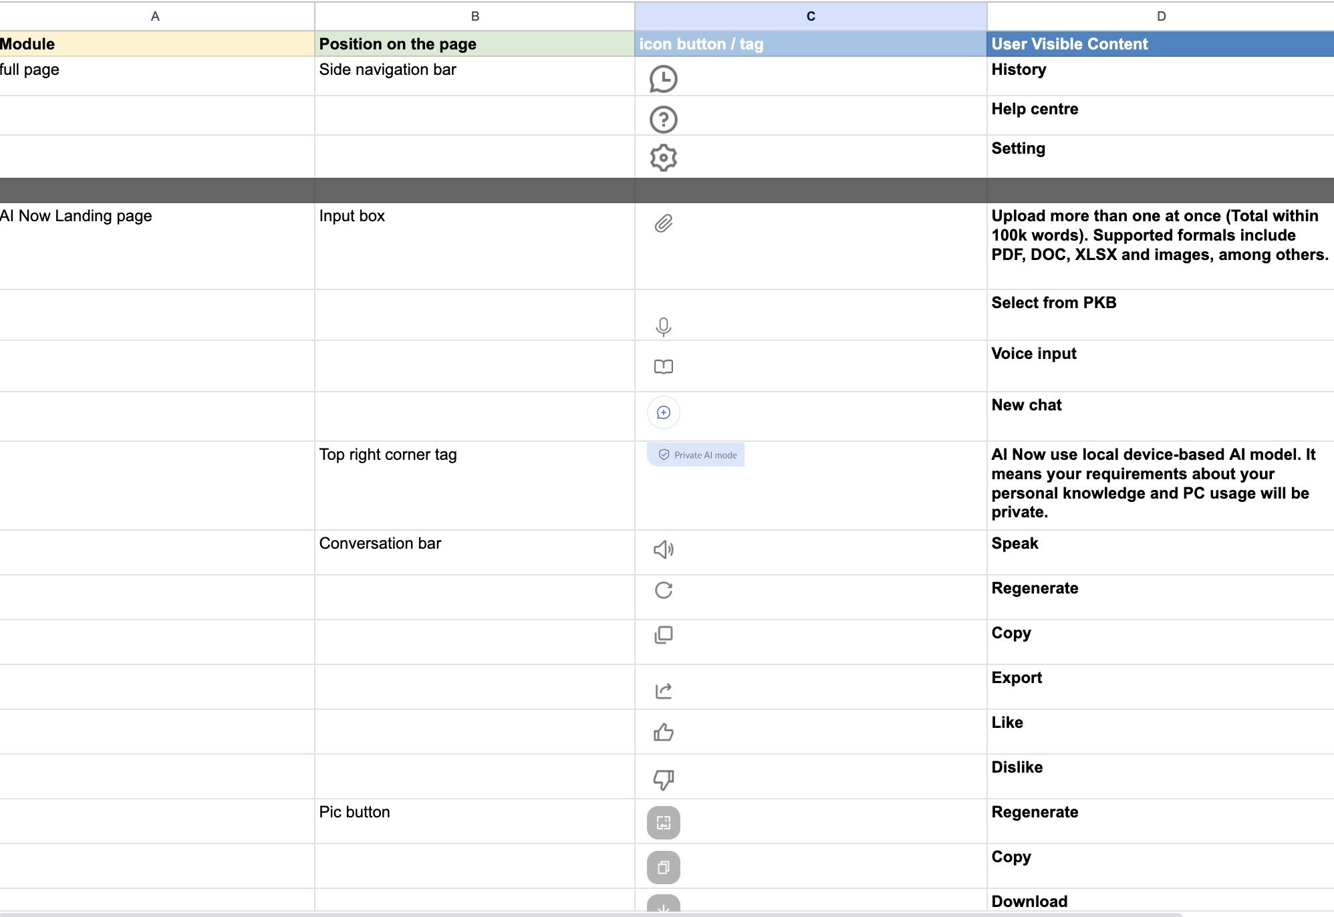Image resolution: width=1334 pixels, height=917 pixels.
Task: Click the thumbs down Dislike icon
Action: (663, 779)
